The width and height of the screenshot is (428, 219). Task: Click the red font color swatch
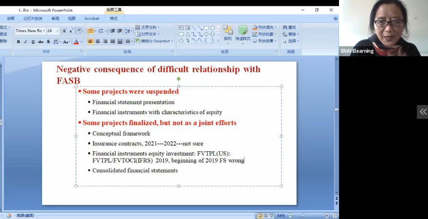point(76,42)
